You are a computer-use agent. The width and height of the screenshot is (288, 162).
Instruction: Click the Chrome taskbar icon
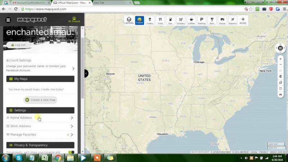(x=58, y=158)
